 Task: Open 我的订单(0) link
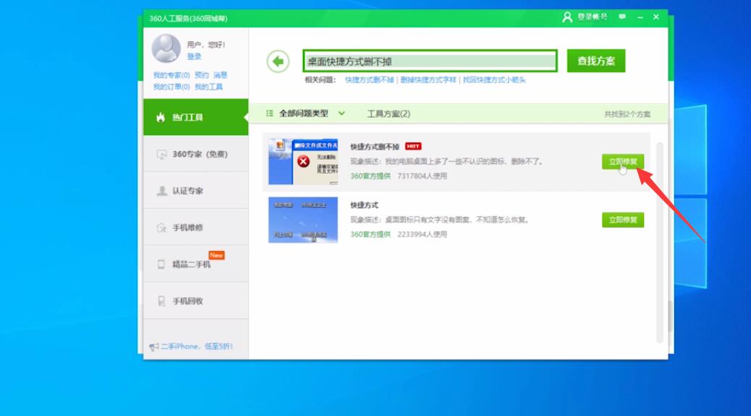(171, 87)
